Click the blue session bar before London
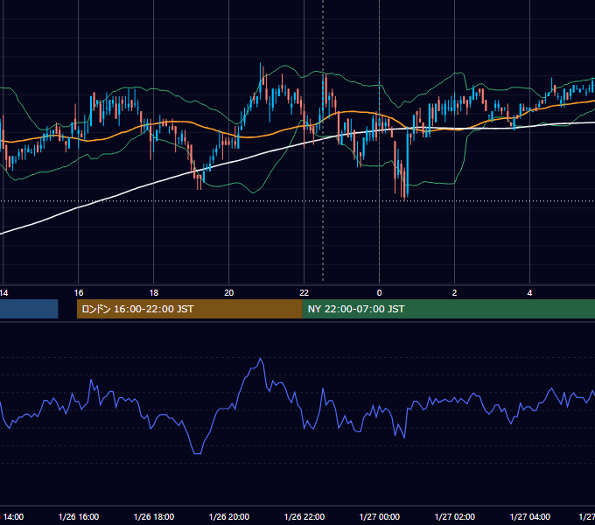Screen dimensions: 595x525 tap(29, 309)
